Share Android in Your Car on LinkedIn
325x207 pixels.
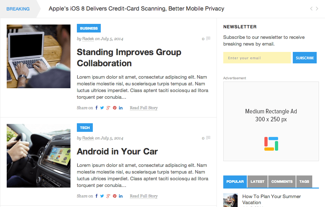point(121,196)
